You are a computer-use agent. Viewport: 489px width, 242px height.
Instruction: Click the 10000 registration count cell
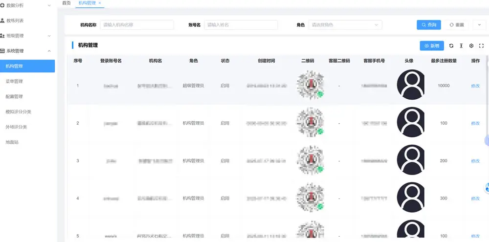444,86
